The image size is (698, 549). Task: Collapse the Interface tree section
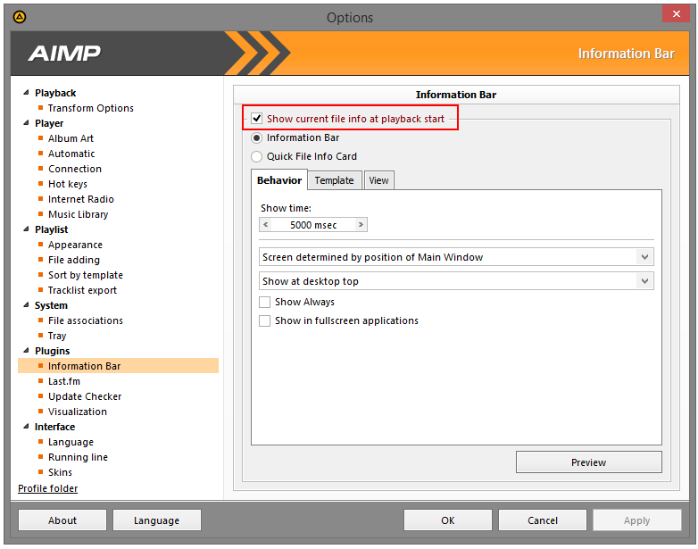(x=26, y=427)
